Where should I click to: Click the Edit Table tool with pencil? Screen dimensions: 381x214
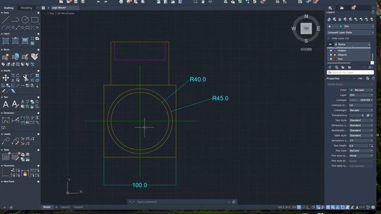click(x=15, y=157)
